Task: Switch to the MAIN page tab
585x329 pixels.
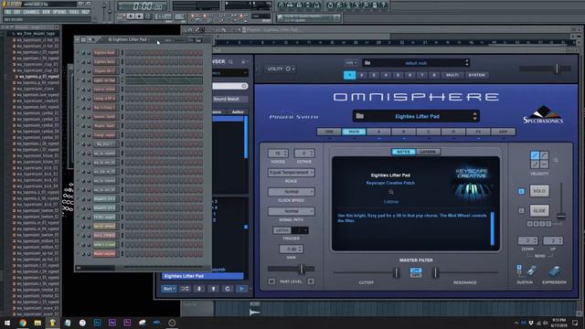Action: [354, 132]
